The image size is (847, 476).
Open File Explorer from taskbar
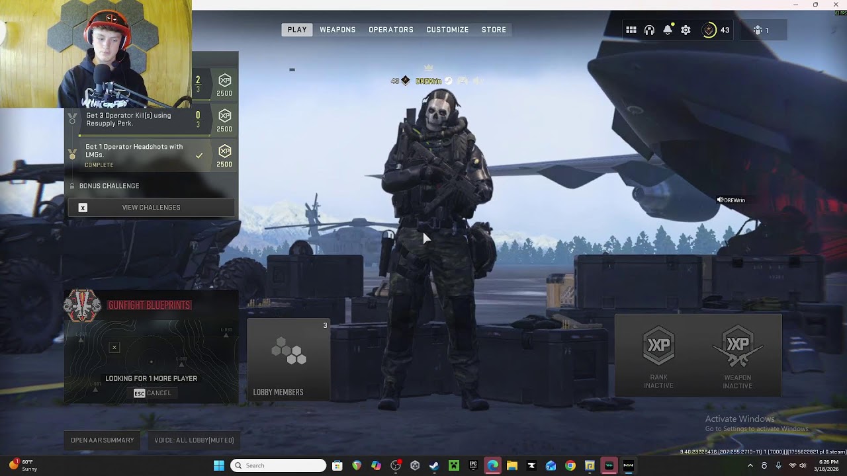(x=512, y=465)
